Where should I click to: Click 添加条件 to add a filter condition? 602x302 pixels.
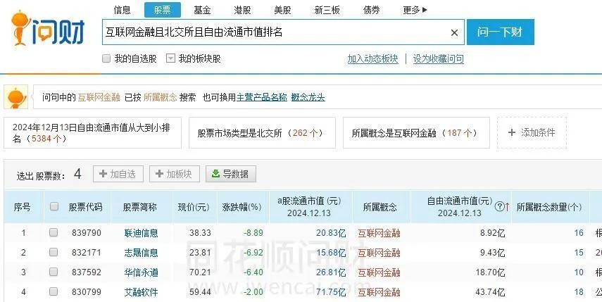click(532, 132)
